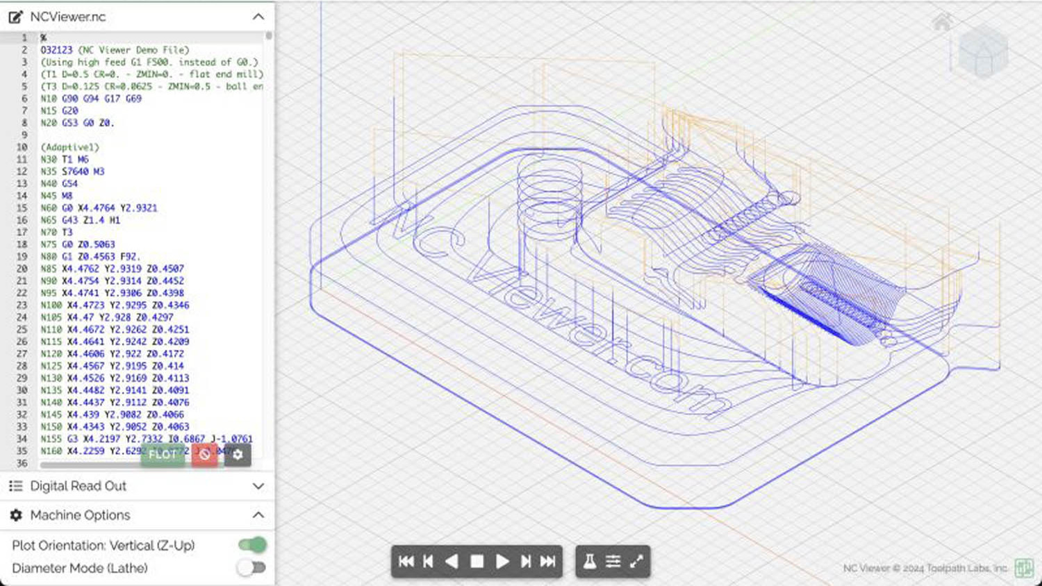This screenshot has height=586, width=1042.
Task: Open the plot display settings sliders icon
Action: 613,562
